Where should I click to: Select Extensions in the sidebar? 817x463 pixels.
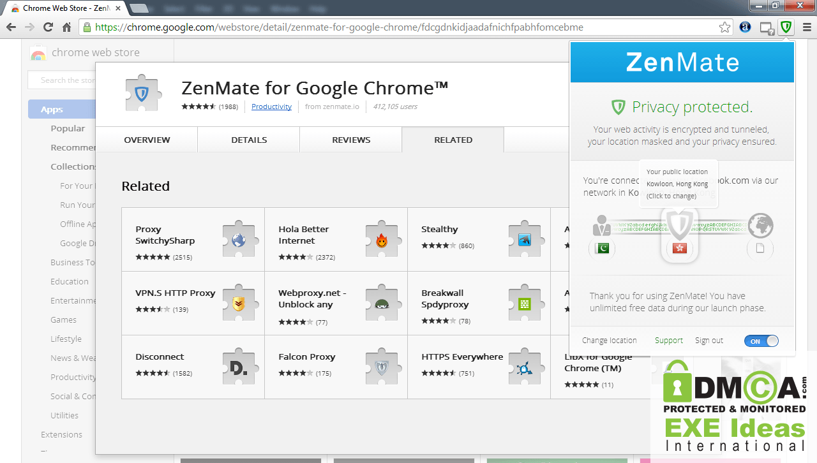[x=61, y=434]
